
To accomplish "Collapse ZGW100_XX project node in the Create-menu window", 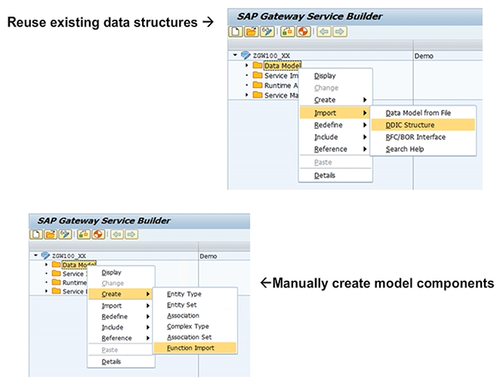I will [35, 256].
